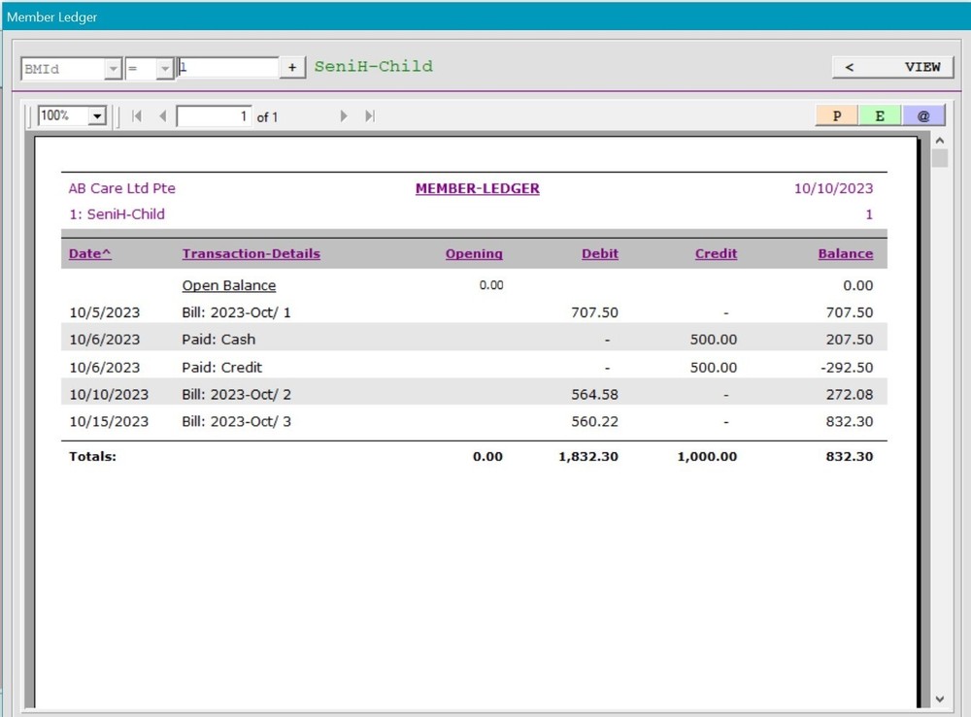971x717 pixels.
Task: Click the + add filter button
Action: click(x=292, y=68)
